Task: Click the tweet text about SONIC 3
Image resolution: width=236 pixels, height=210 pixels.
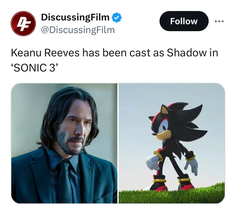Action: click(115, 60)
